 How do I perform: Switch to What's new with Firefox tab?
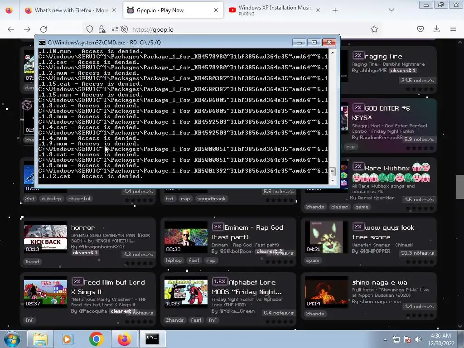pyautogui.click(x=71, y=10)
